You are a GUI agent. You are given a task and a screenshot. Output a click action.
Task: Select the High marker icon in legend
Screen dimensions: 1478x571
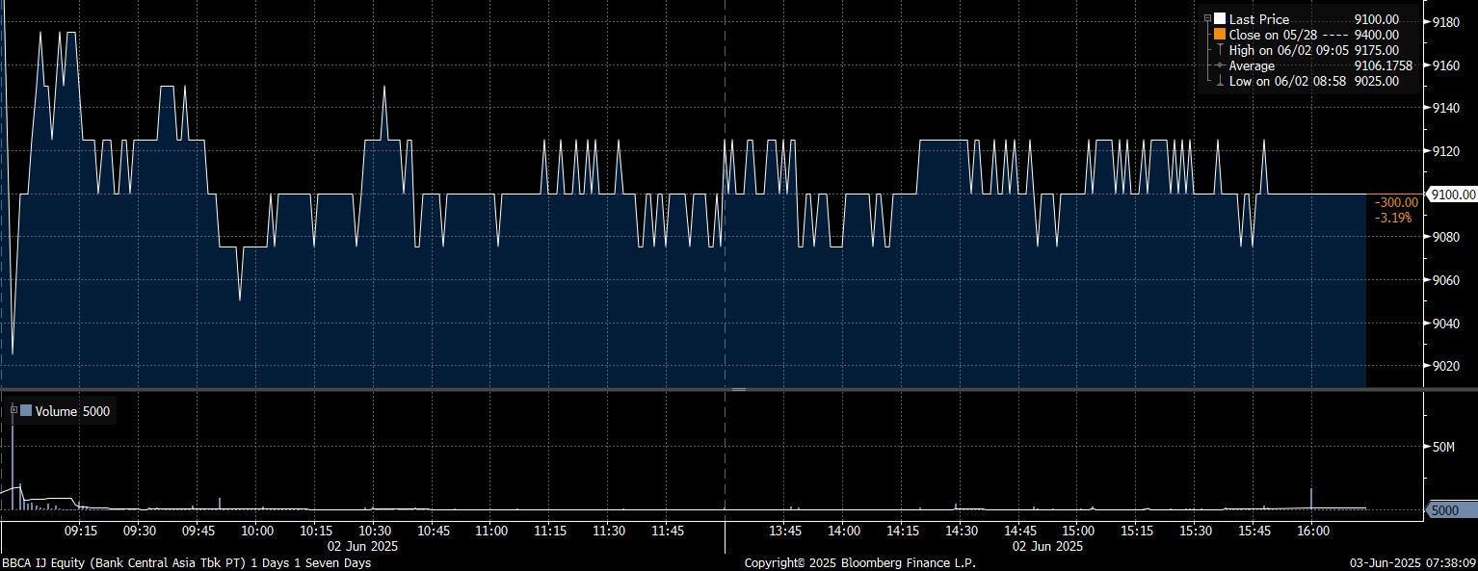[x=1220, y=49]
